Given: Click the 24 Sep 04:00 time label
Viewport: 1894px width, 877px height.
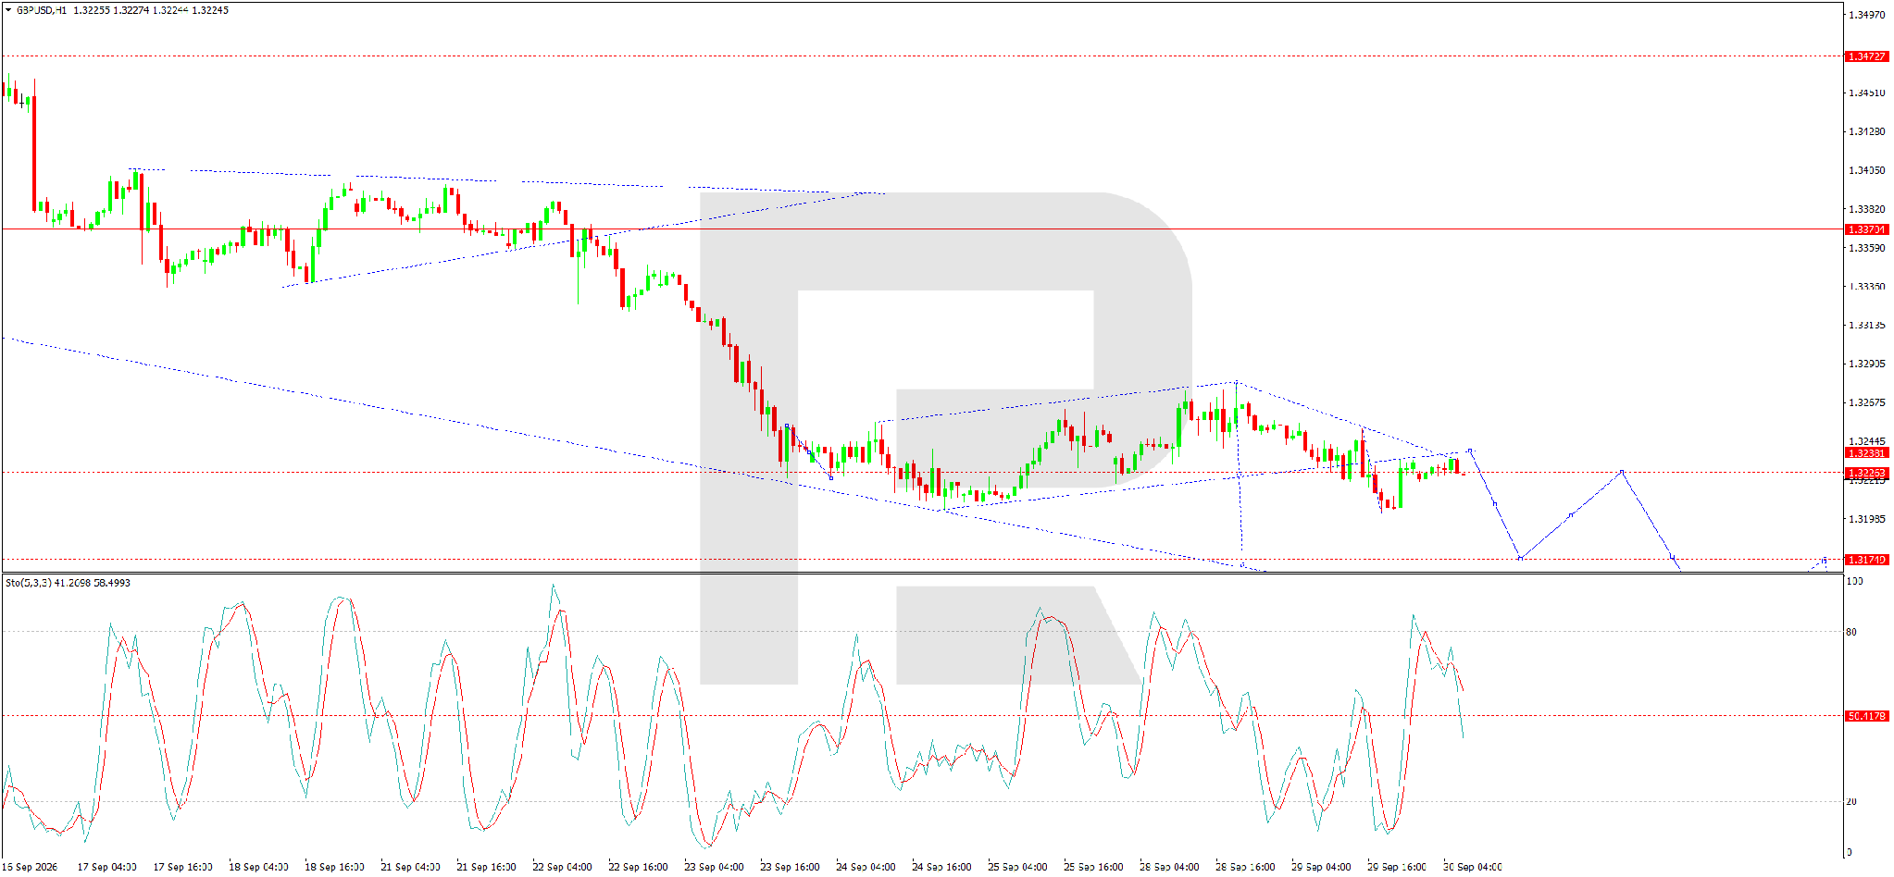Looking at the screenshot, I should 866,867.
